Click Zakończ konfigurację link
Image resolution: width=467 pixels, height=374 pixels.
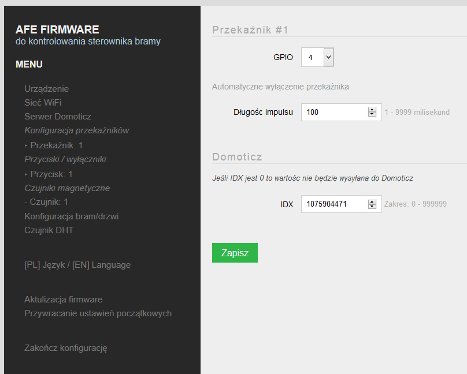66,348
